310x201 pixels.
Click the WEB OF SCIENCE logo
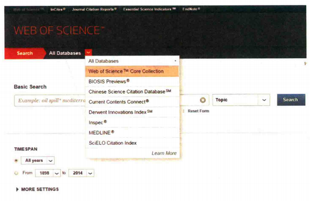coord(59,30)
